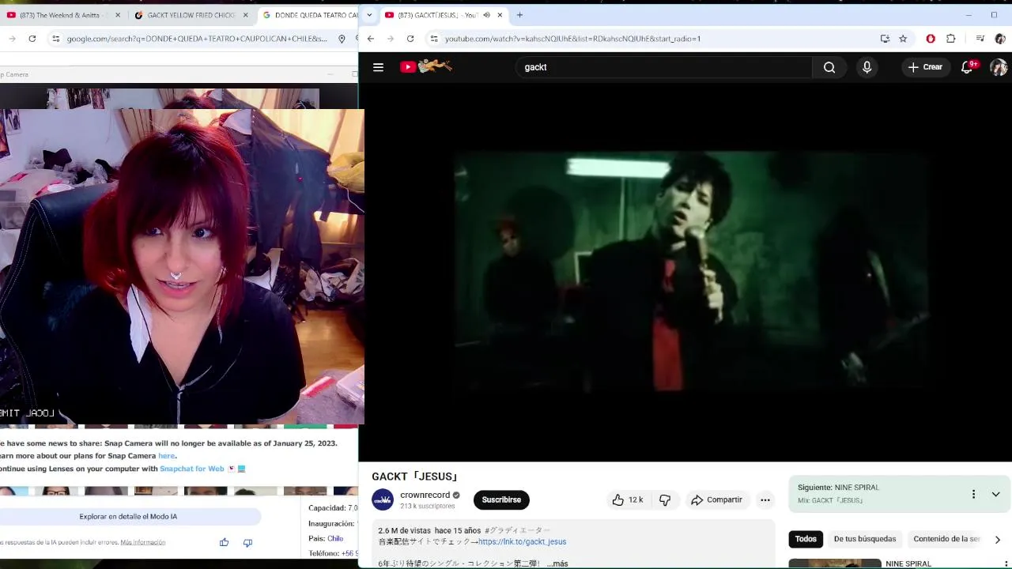Click the location icon in Google address bar
This screenshot has width=1012, height=569.
(x=342, y=39)
